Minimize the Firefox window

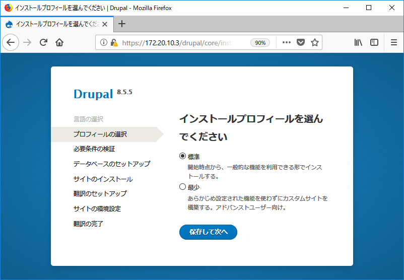click(x=346, y=8)
